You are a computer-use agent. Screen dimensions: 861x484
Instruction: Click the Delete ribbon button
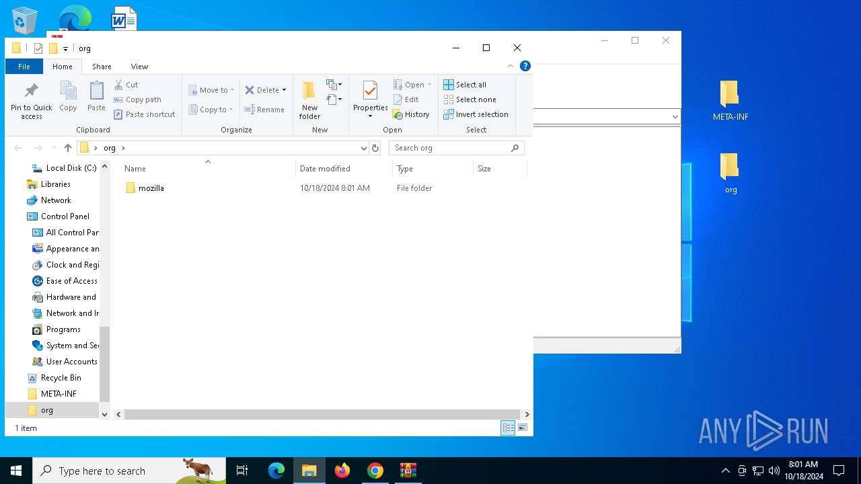coord(262,89)
